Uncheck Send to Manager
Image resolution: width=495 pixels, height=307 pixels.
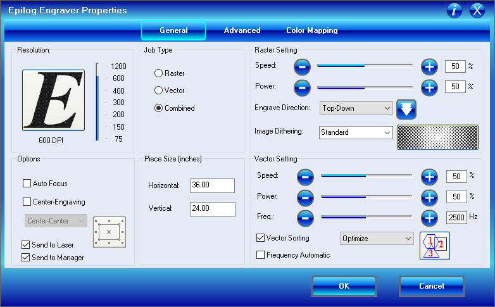(25, 258)
